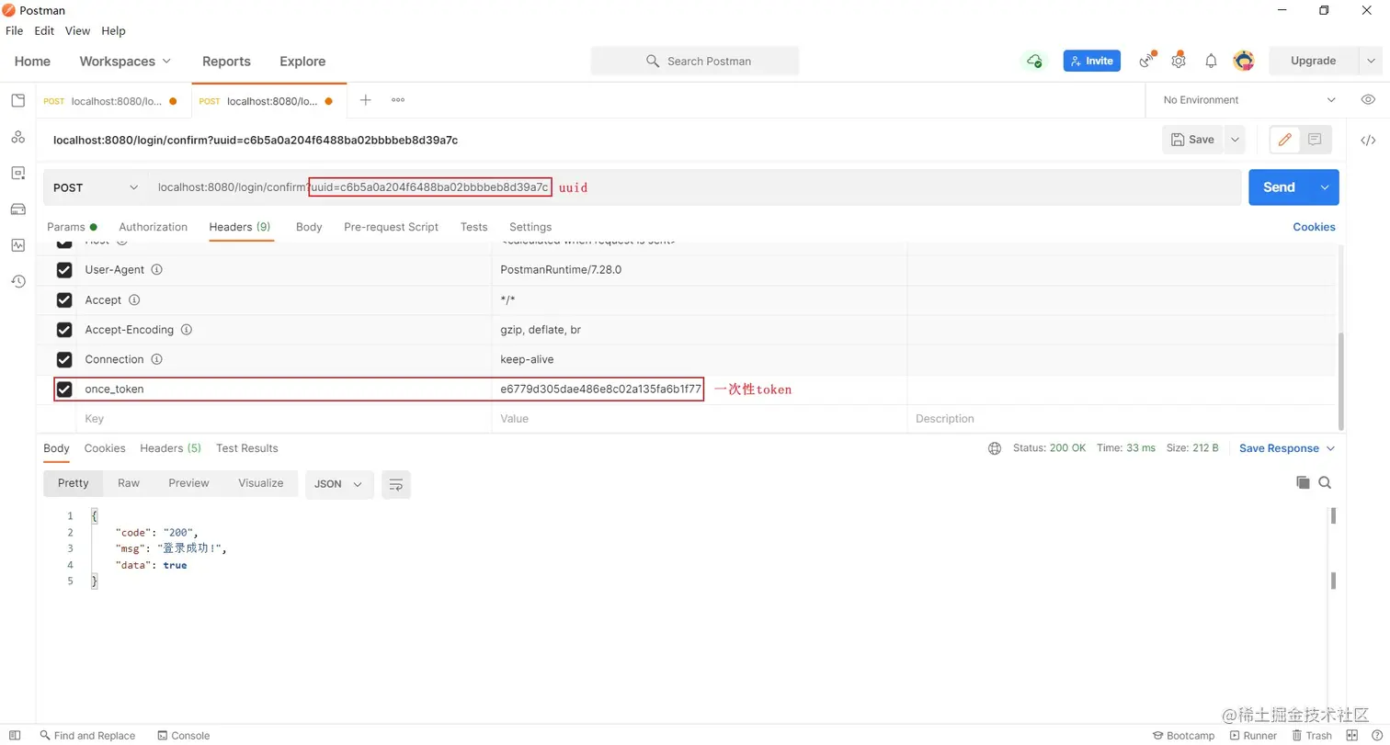
Task: Search the response body
Action: (x=1325, y=482)
